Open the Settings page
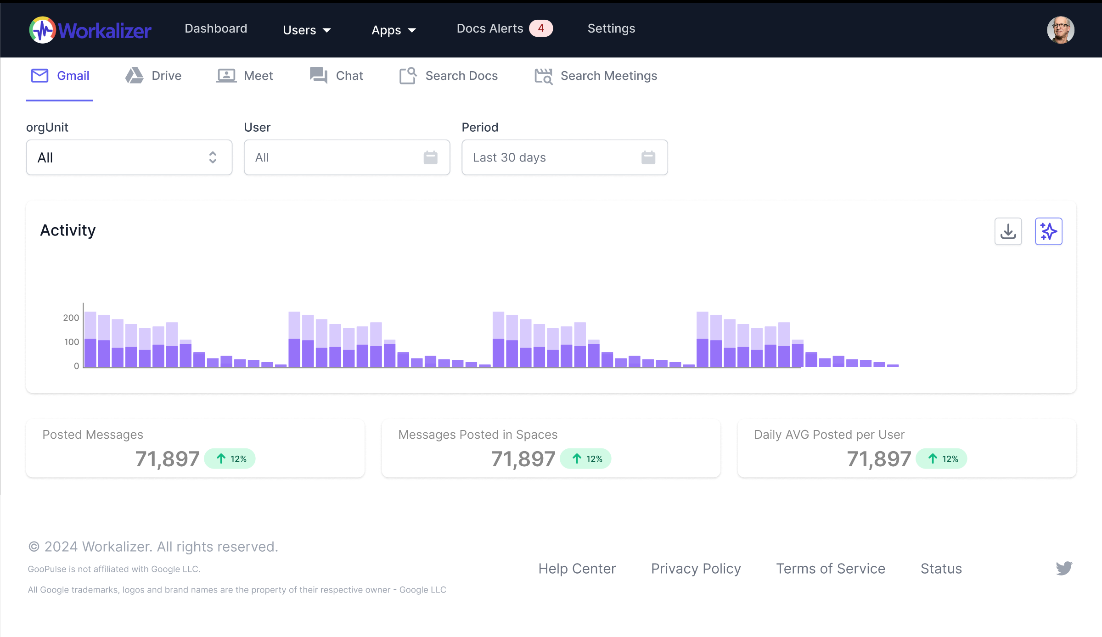Image resolution: width=1102 pixels, height=637 pixels. (x=611, y=28)
